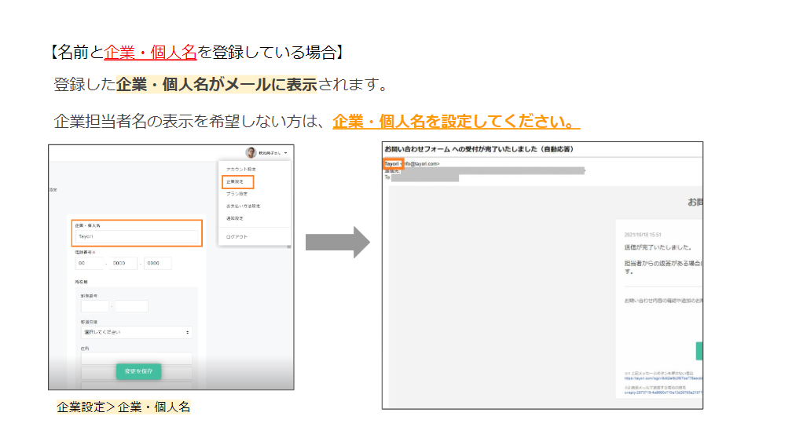Click the bold 企業・個人名がメールに表示 text

point(217,85)
